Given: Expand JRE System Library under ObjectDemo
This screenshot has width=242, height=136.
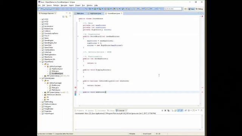Looking at the screenshot, I should [43, 76].
